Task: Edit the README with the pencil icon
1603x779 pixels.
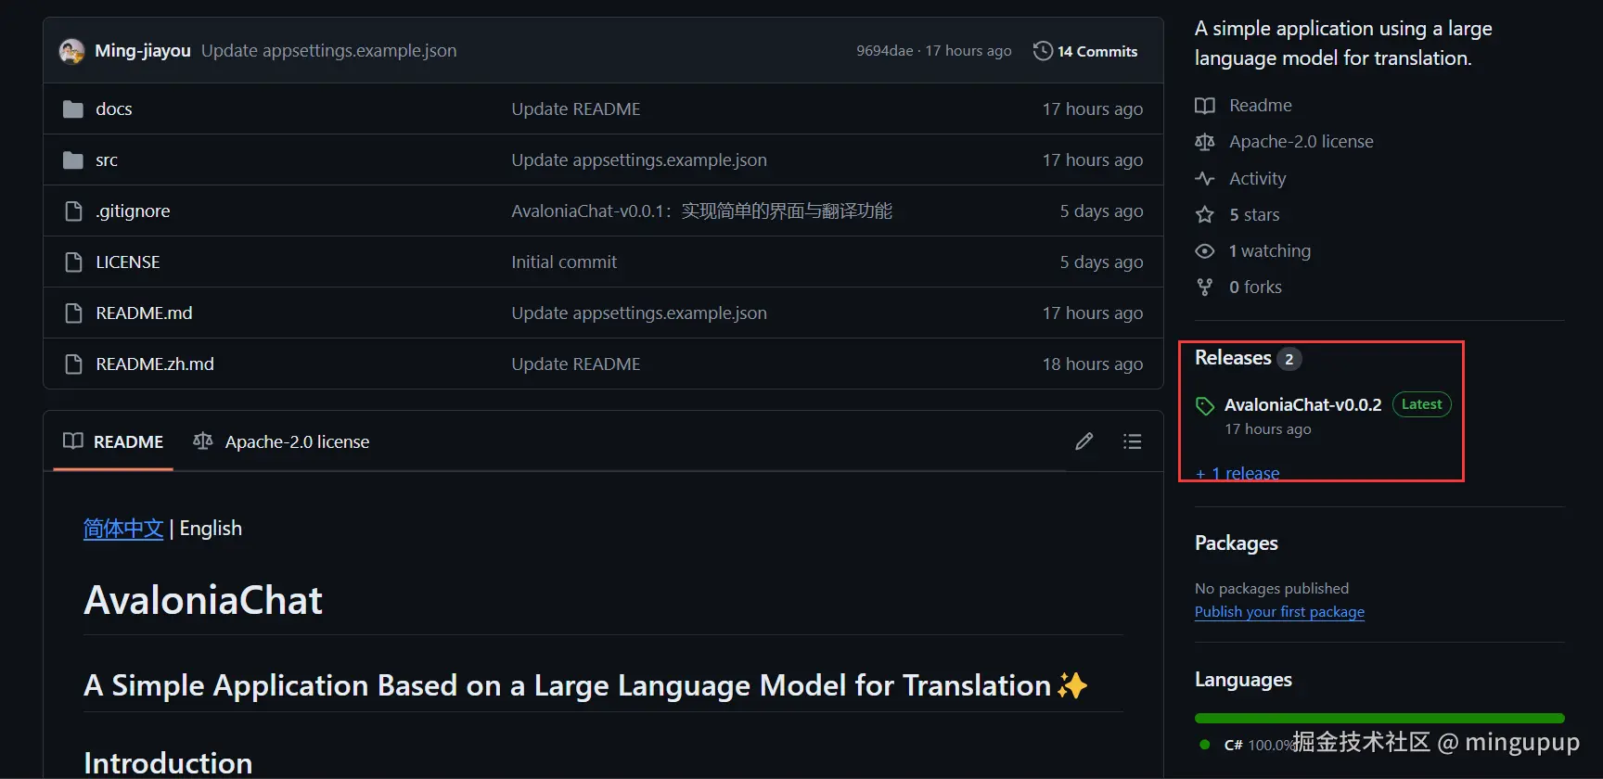Action: point(1084,441)
